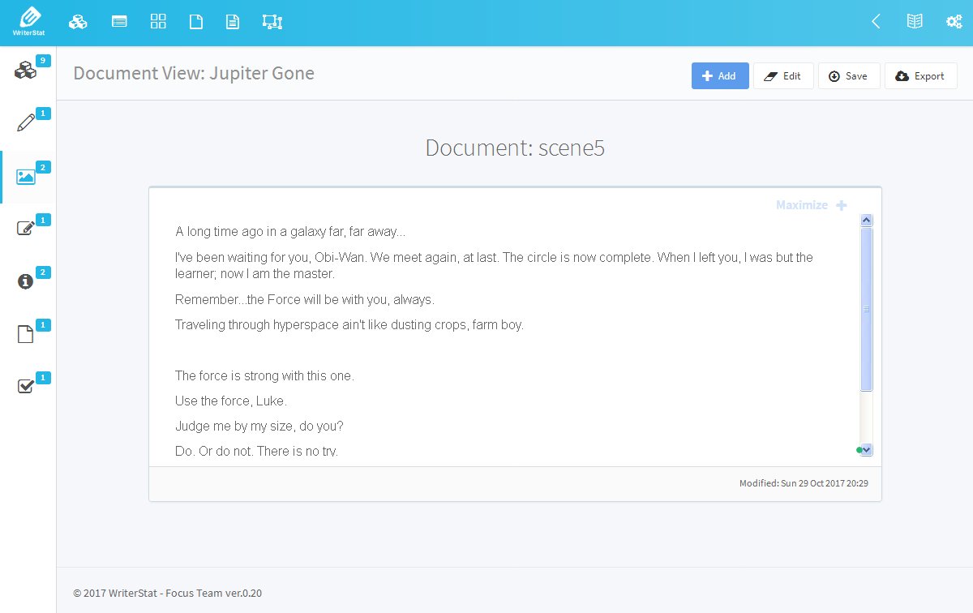Click the 'Document: scene5' heading
This screenshot has width=973, height=613.
click(x=515, y=148)
